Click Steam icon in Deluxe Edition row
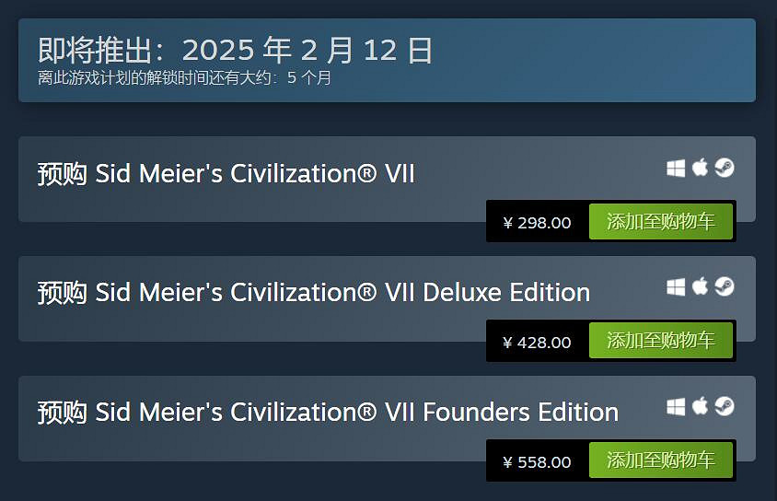 (725, 287)
